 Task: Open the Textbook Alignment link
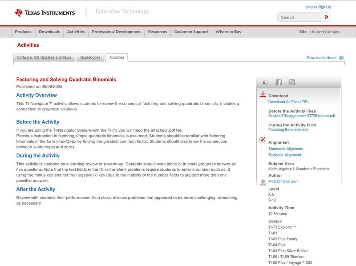[285, 155]
